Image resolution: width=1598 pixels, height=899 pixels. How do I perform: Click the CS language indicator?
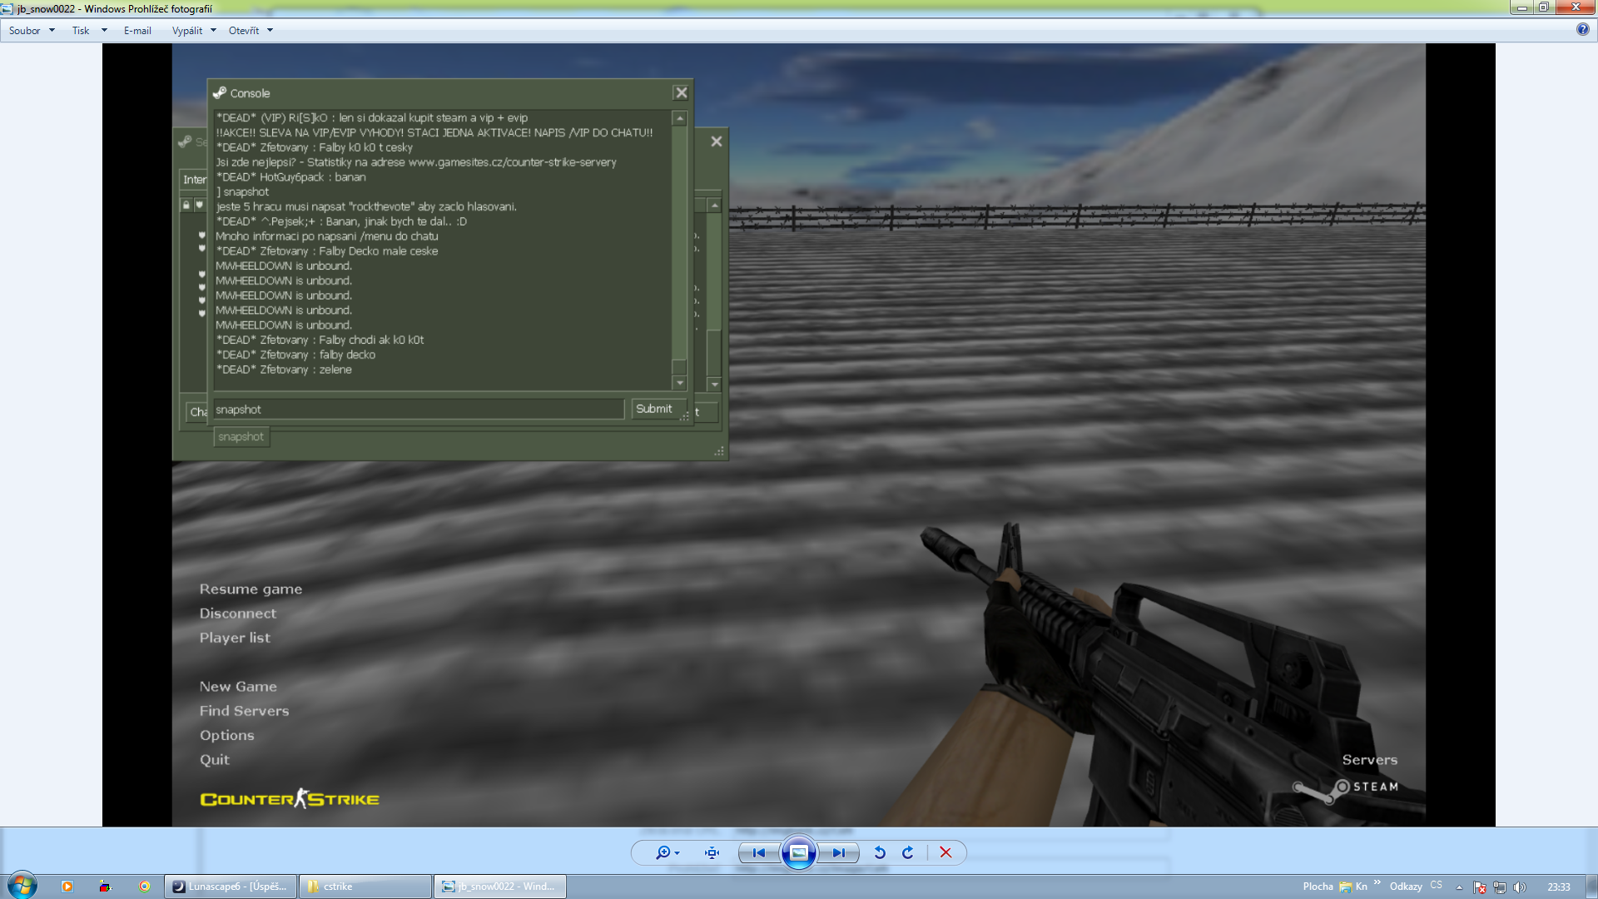coord(1436,886)
